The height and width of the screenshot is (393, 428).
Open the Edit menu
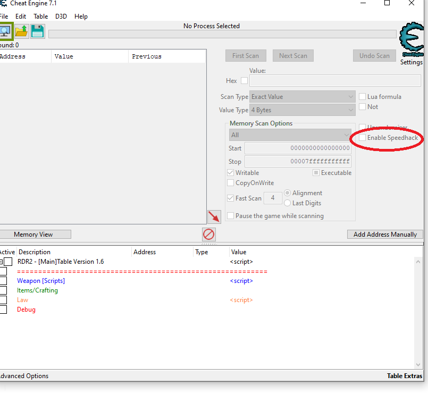pos(21,16)
